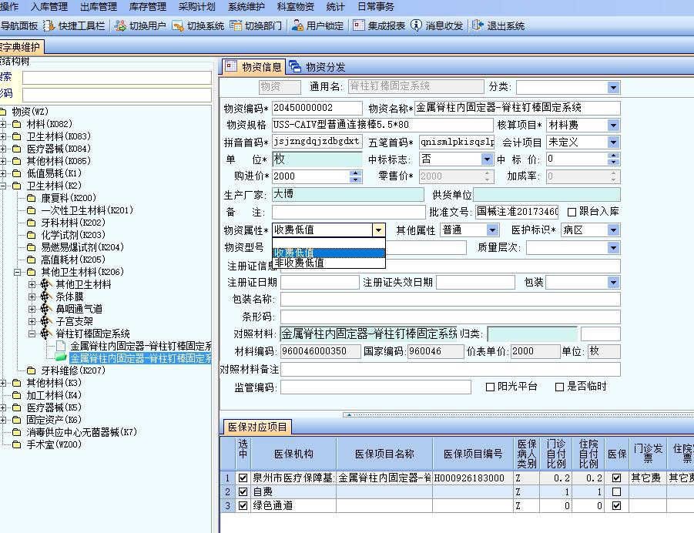
Task: Select the 子宫支架 tree node icon
Action: (x=46, y=321)
